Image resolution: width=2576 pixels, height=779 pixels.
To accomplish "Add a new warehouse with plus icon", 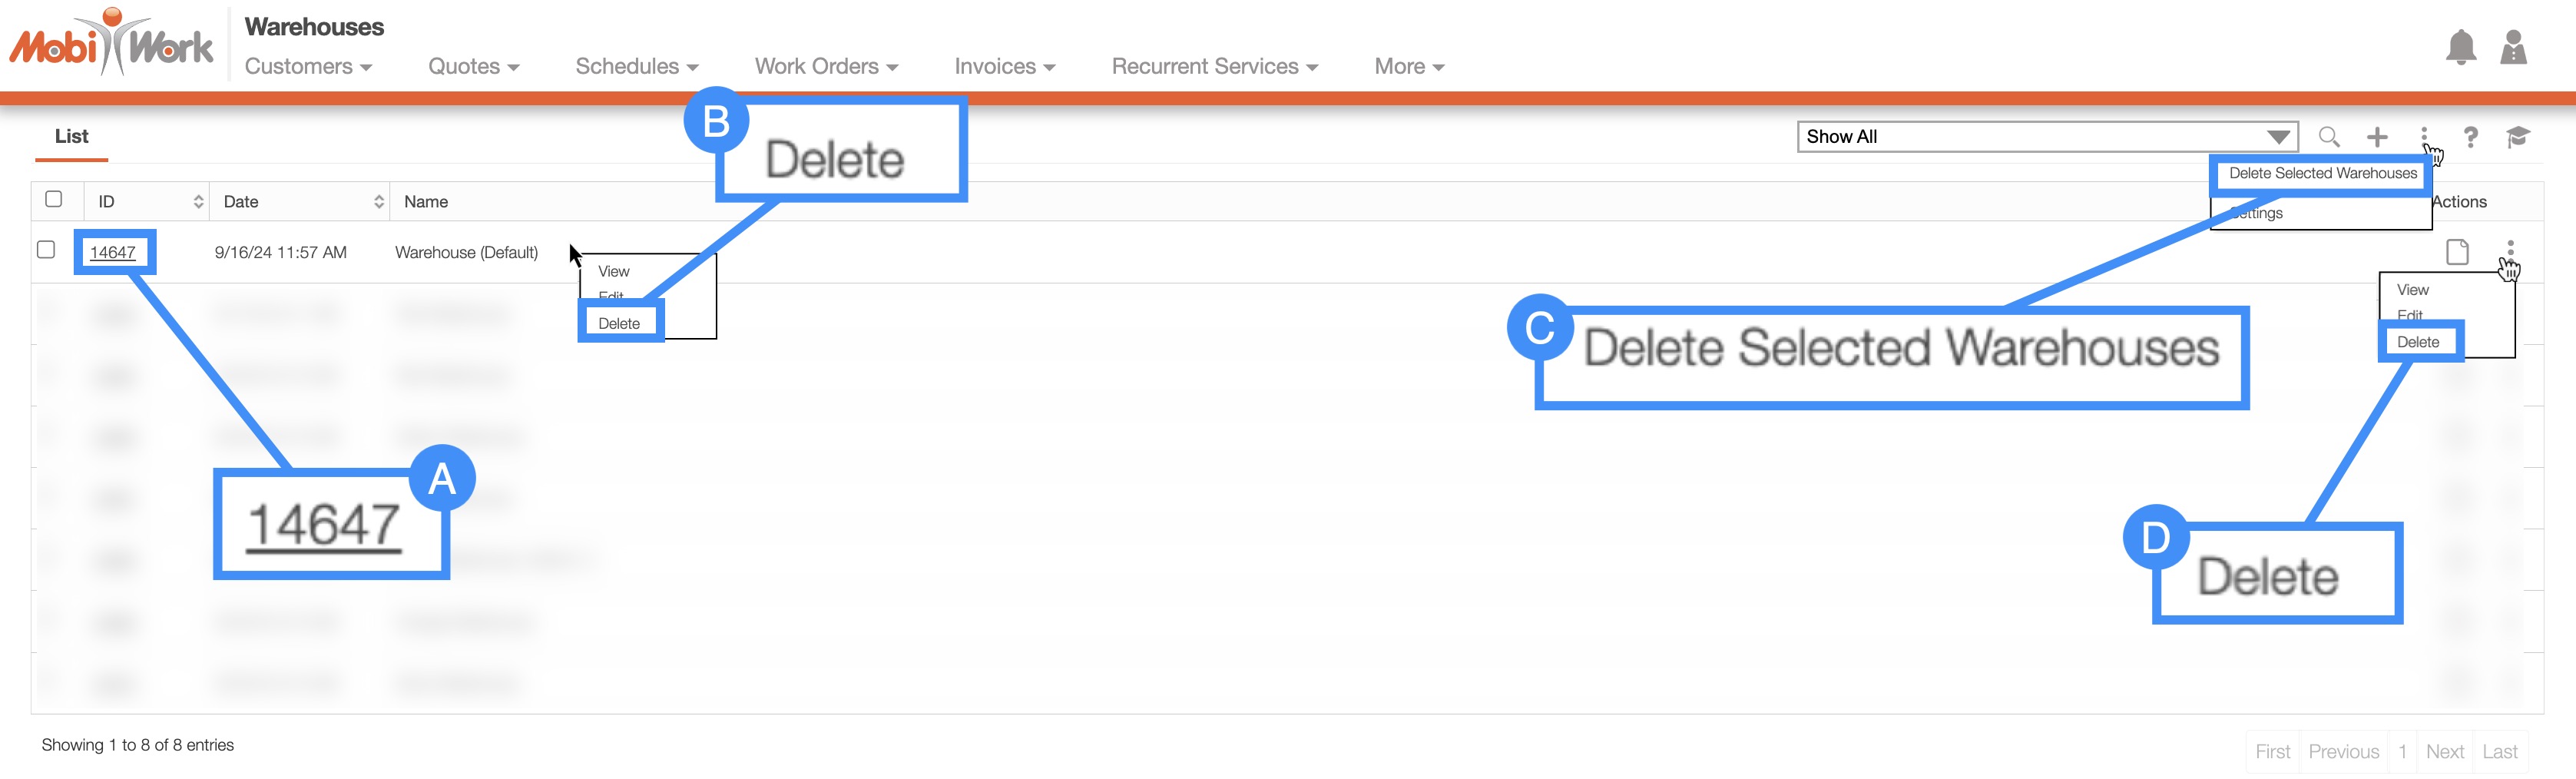I will [x=2377, y=137].
